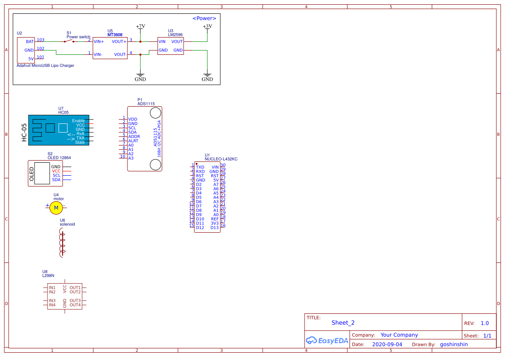
Task: Click the ADS1115 name label above P1
Action: coord(146,104)
